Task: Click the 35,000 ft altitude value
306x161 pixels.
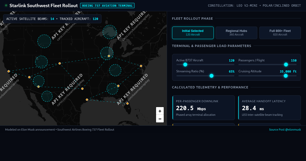Action: tap(288, 72)
